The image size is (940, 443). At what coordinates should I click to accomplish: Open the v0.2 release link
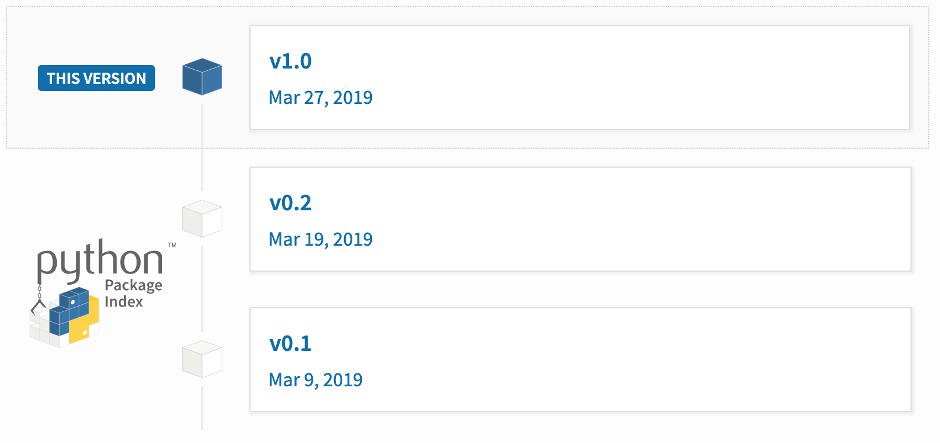pos(290,203)
